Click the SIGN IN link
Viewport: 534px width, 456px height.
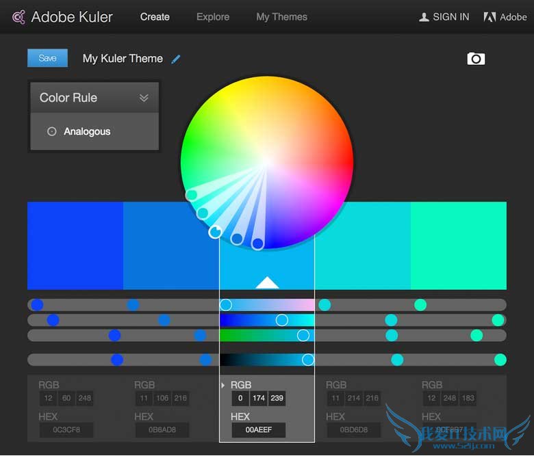451,16
